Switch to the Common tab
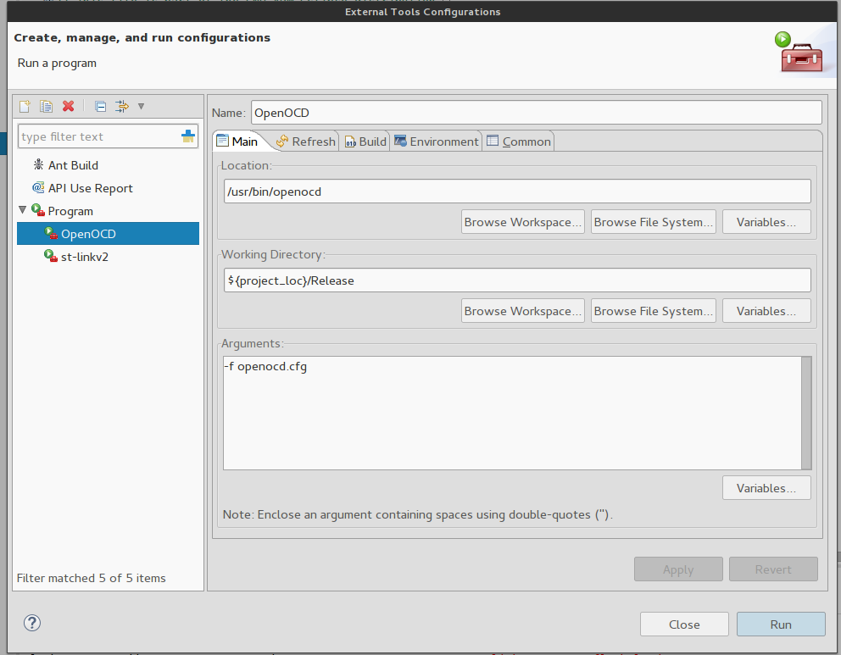 click(519, 142)
